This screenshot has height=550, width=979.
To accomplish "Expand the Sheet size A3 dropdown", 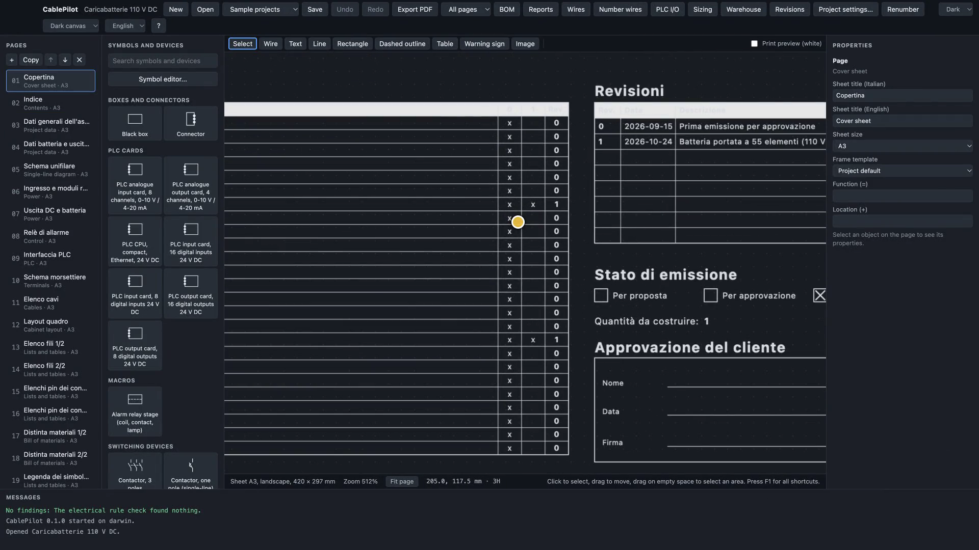I will click(903, 146).
